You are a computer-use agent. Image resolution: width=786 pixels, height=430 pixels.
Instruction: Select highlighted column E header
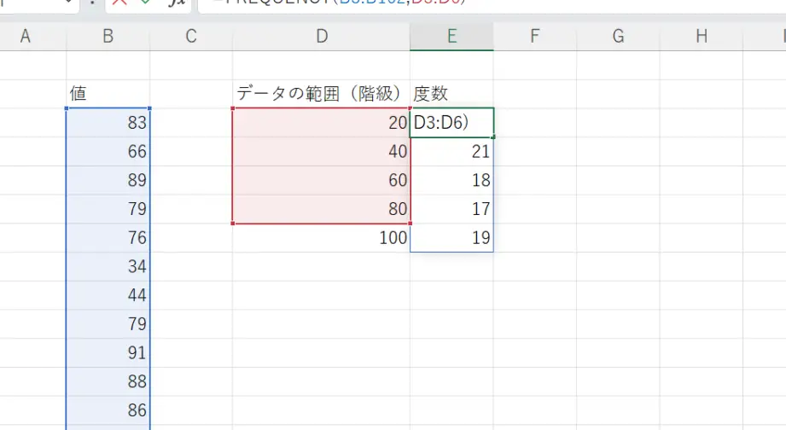[451, 36]
